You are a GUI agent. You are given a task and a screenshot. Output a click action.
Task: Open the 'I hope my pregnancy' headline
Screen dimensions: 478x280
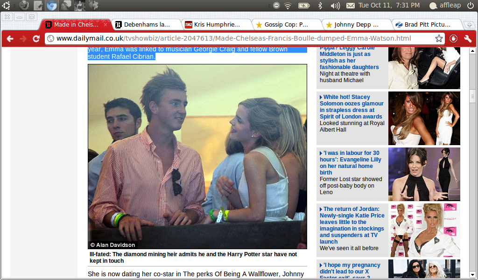350,271
